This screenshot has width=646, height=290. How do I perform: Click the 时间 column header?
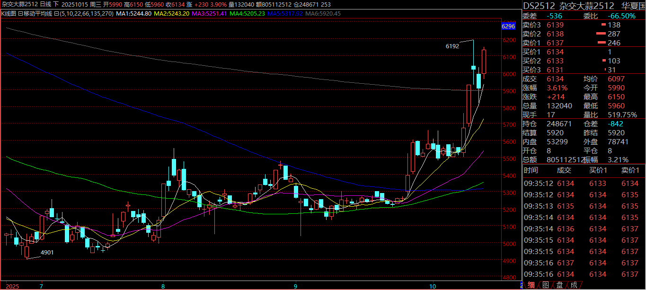[x=531, y=170]
